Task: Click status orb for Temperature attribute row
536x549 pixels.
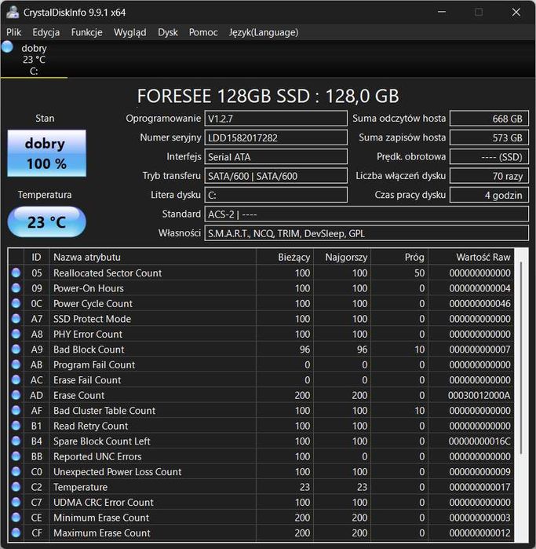Action: 16,487
